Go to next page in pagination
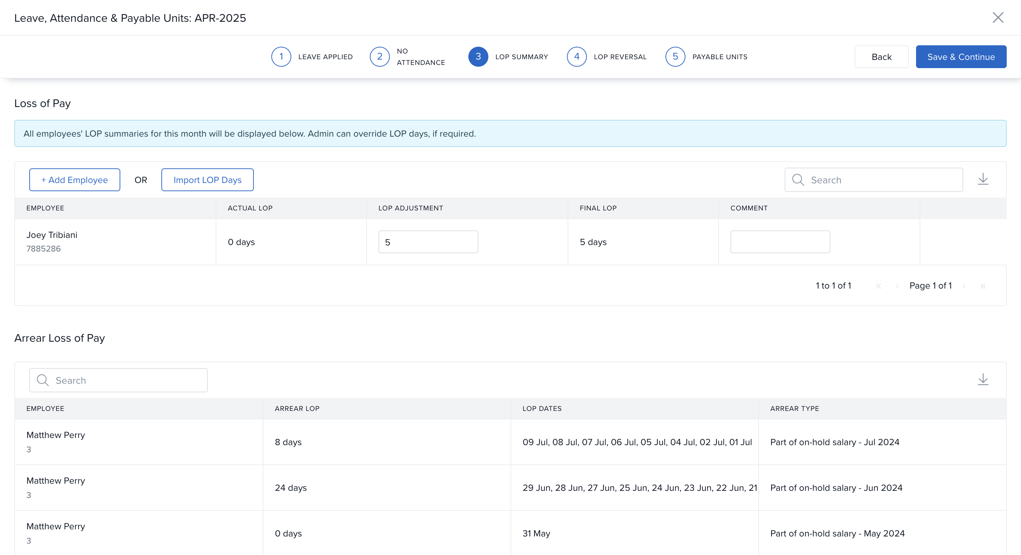The height and width of the screenshot is (555, 1021). (964, 286)
